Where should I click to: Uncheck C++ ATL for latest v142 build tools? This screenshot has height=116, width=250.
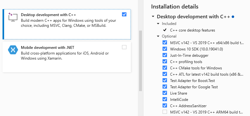click(165, 74)
